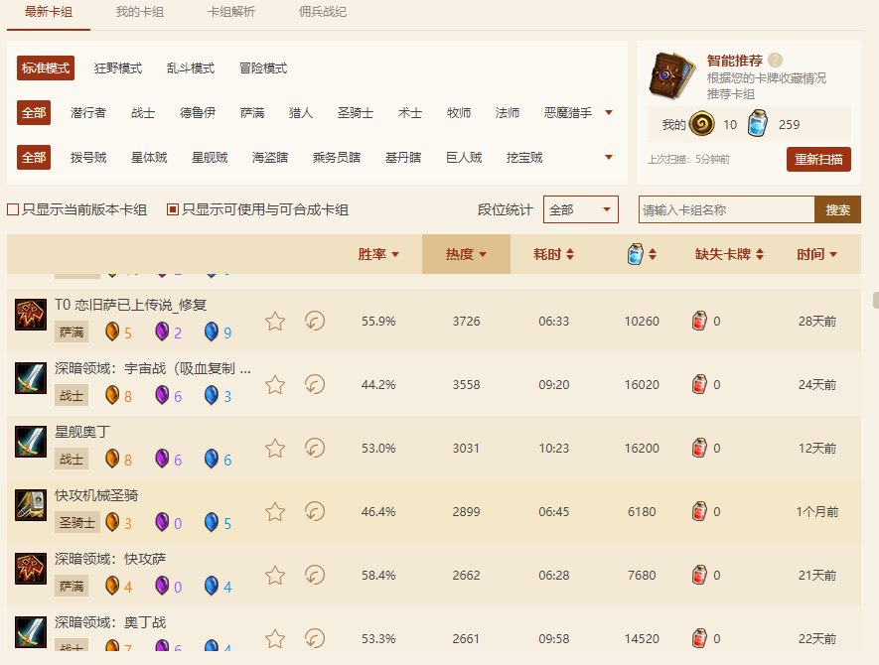Click the copy deck icon for 快攻机械圣骑
The image size is (879, 665).
pos(315,511)
